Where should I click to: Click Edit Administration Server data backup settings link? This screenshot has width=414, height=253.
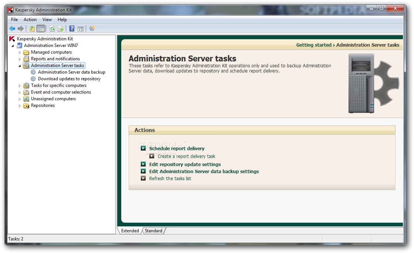(204, 171)
